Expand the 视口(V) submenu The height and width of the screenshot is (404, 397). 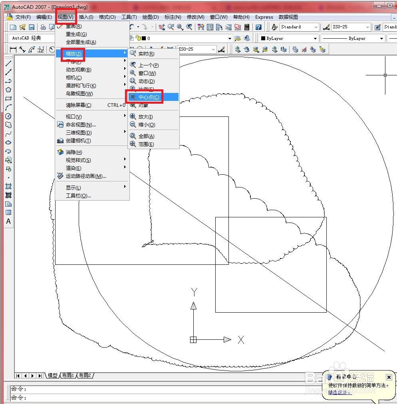(92, 116)
